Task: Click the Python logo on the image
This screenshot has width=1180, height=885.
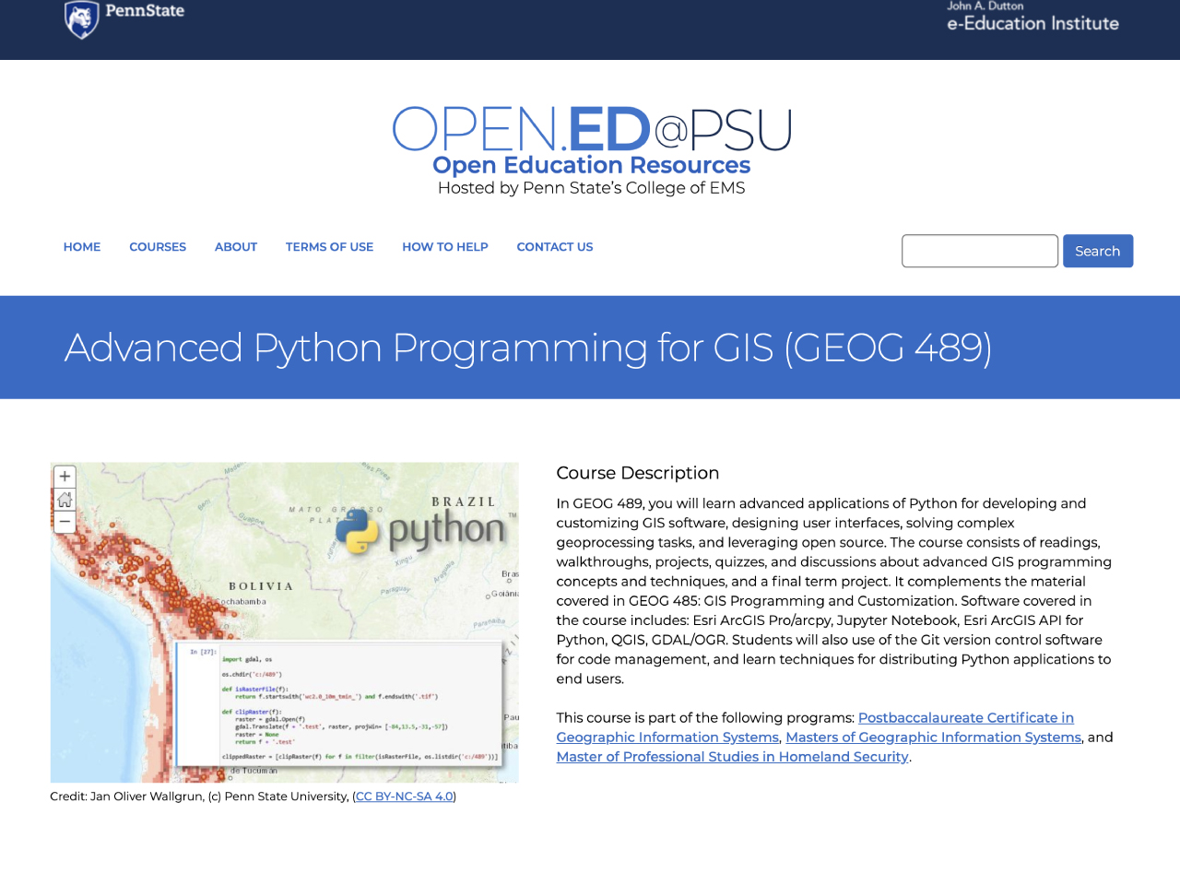Action: [419, 530]
